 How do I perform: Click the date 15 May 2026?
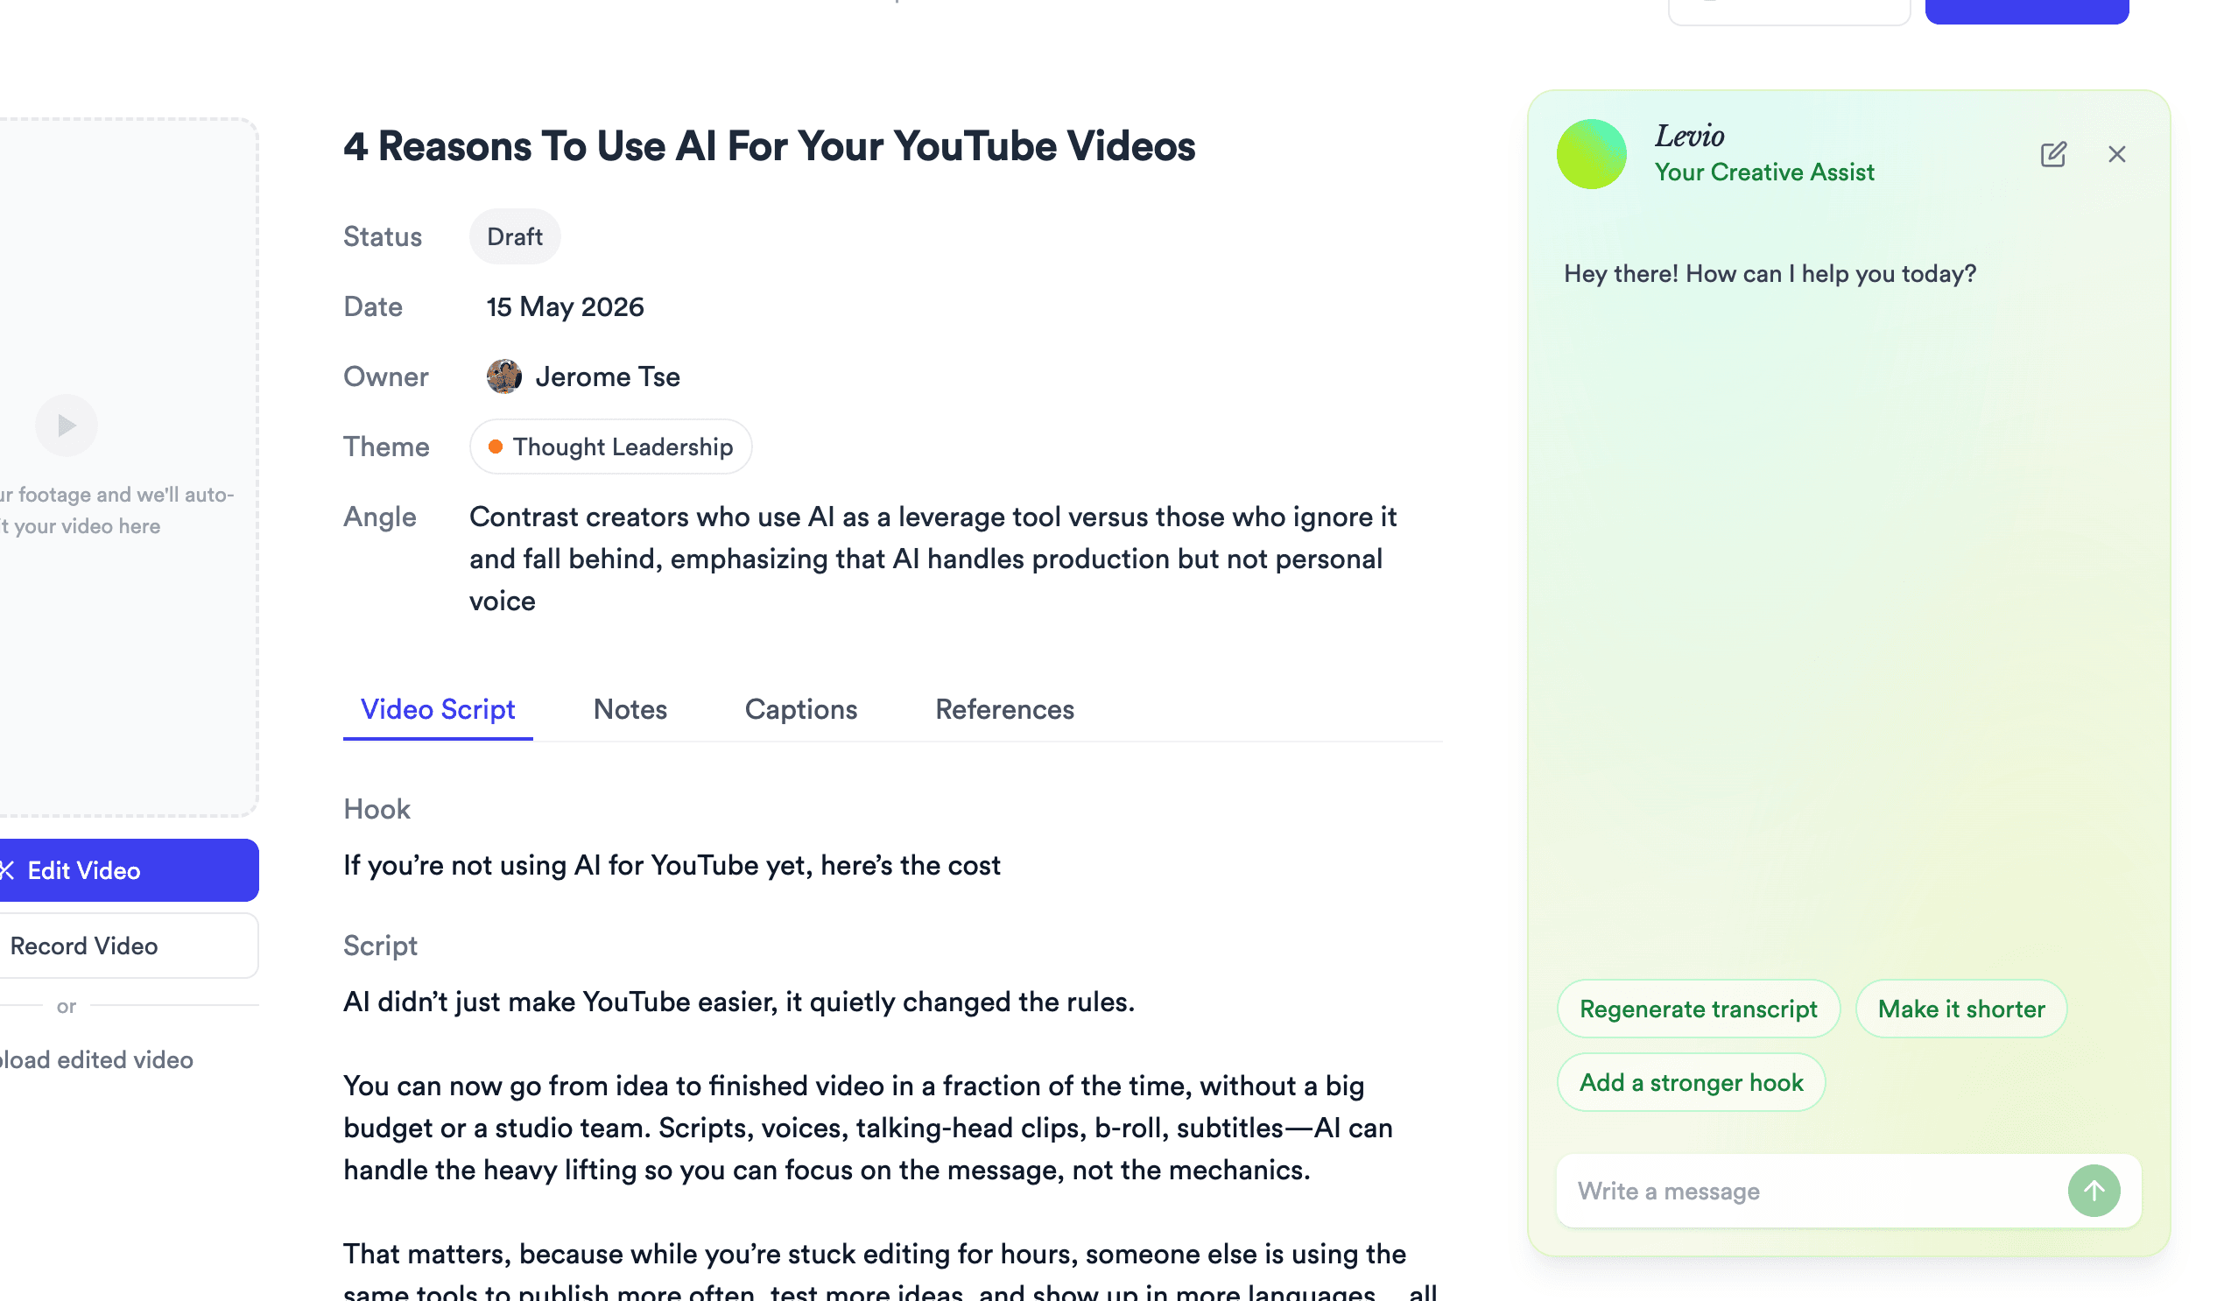(565, 306)
